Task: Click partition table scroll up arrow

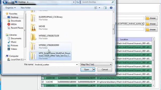Action: pos(153,39)
